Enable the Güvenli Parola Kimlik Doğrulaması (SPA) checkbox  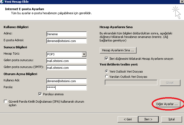click(x=5, y=102)
